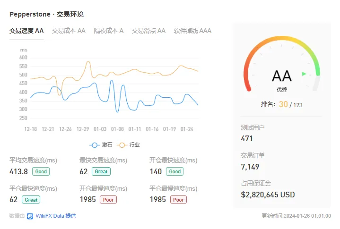
Task: Click the 优秀 label under the gauge
Action: 282,90
